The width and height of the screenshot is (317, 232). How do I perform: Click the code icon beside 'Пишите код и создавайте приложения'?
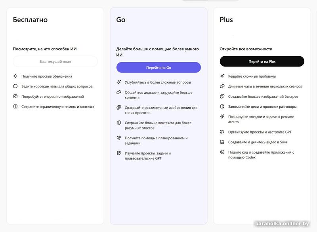click(x=222, y=152)
